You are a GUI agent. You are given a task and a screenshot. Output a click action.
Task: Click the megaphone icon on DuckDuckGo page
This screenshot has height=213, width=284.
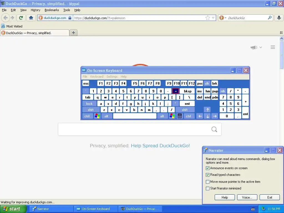tap(254, 47)
